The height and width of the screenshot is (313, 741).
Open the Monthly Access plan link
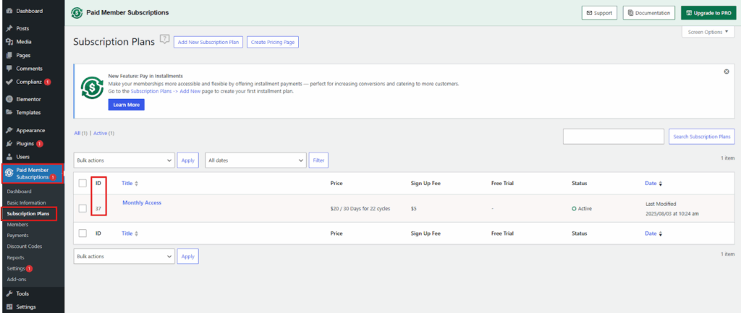(x=141, y=203)
